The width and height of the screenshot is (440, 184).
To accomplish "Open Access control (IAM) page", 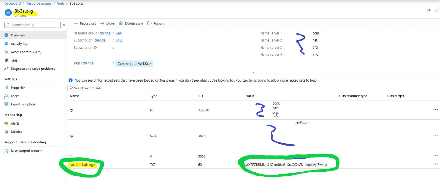I will (x=26, y=52).
